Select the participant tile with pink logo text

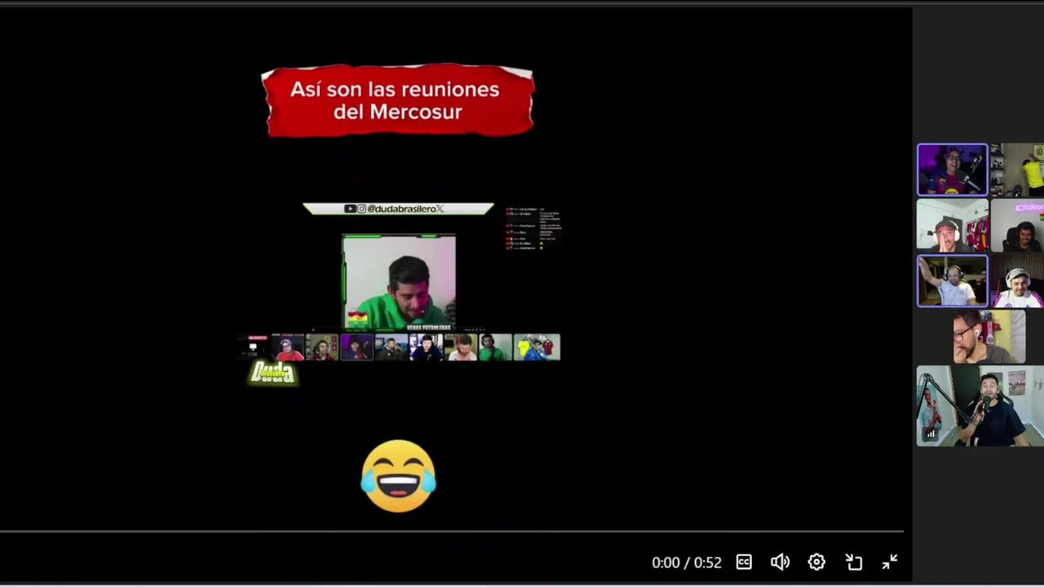1017,225
